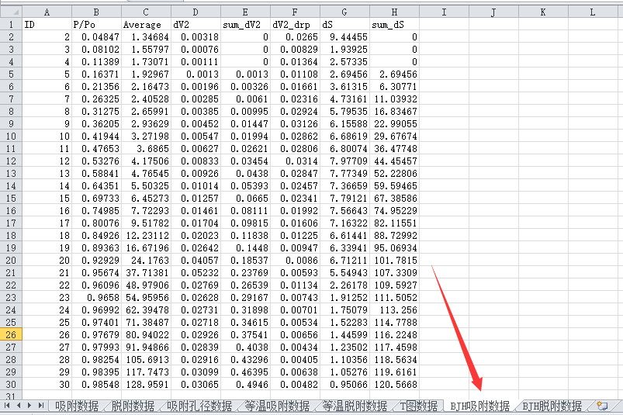Select cell with value 0.00076

click(x=196, y=49)
